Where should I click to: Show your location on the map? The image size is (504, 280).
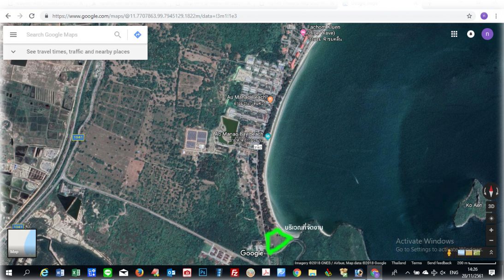coord(491,218)
